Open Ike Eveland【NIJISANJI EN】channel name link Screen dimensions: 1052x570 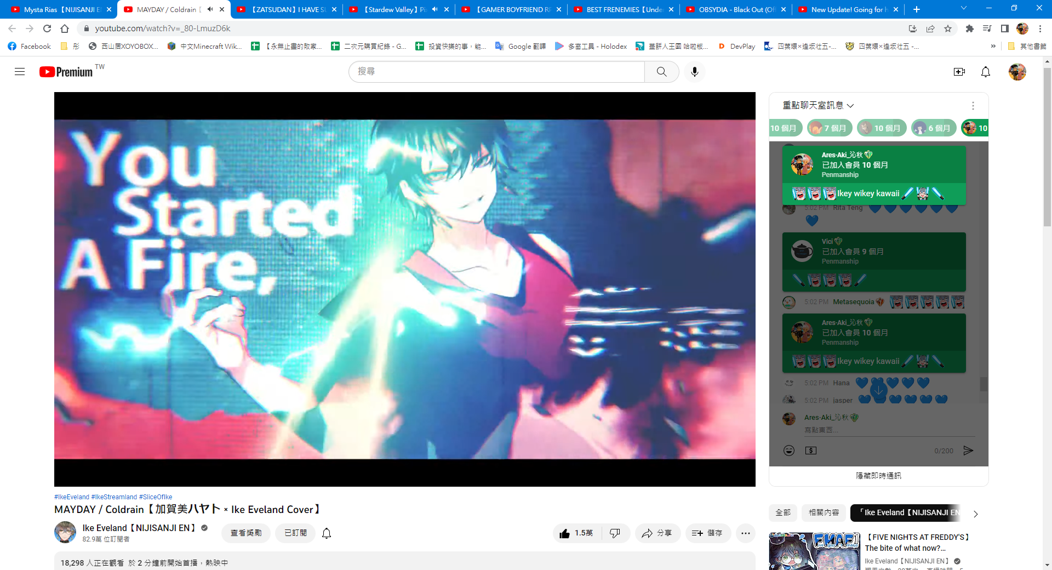coord(139,528)
